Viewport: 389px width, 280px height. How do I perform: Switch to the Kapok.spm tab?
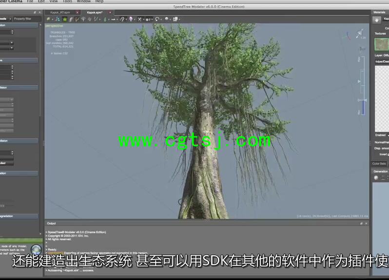(95, 12)
